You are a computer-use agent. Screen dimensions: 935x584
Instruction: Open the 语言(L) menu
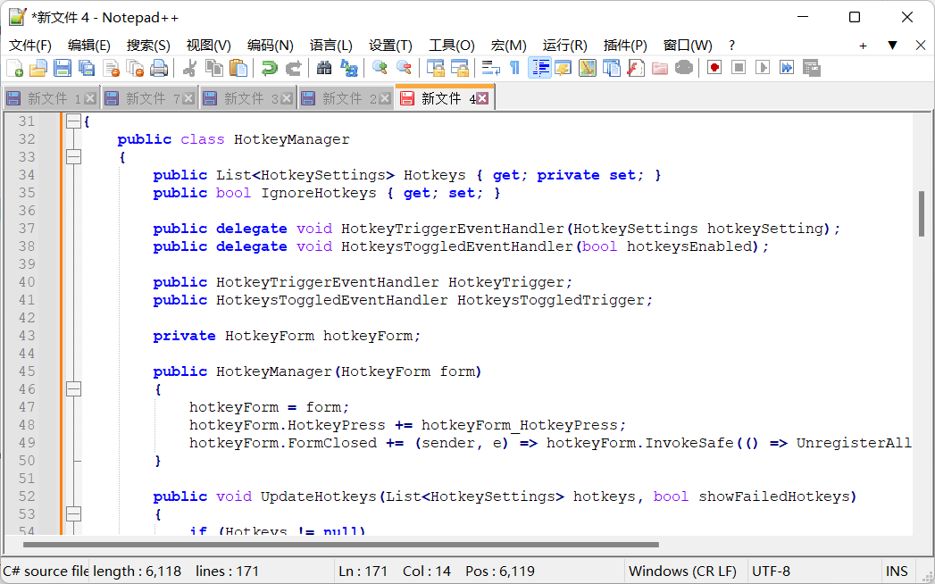tap(331, 46)
